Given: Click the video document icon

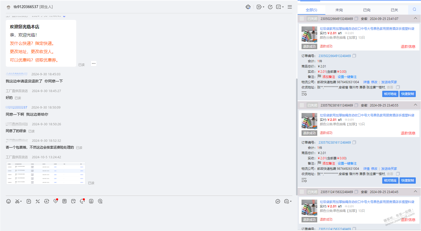Looking at the screenshot, I should (x=91, y=201).
